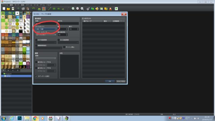Click the 高さ height stepper arrows
This screenshot has width=215, height=121.
pyautogui.click(x=78, y=29)
